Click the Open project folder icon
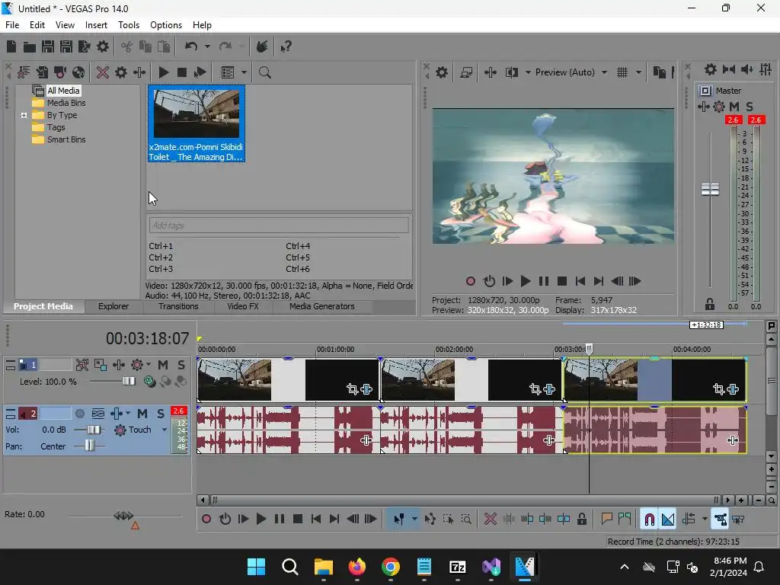The image size is (780, 585). tap(30, 46)
